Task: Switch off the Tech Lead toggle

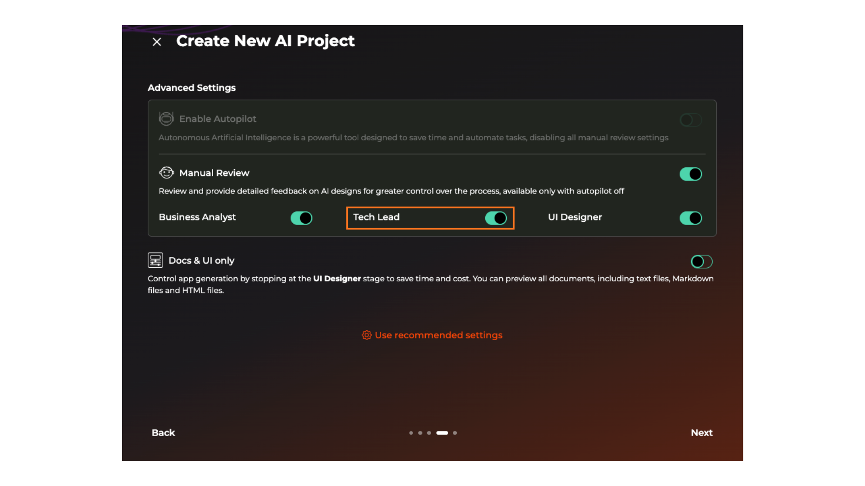Action: tap(496, 218)
